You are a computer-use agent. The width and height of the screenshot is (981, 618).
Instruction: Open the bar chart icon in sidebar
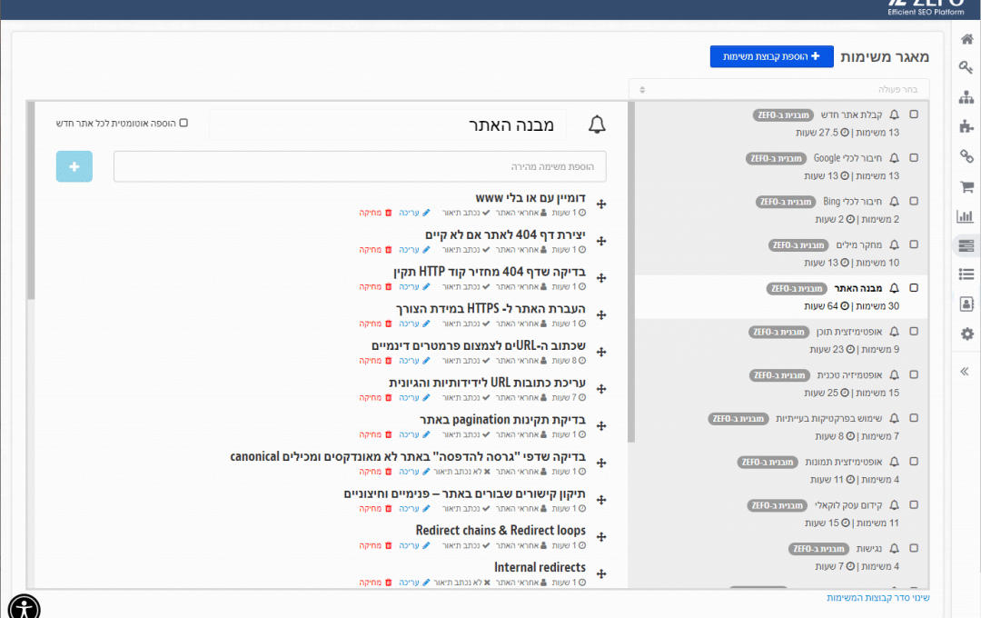tap(966, 216)
